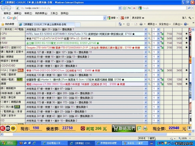Click the magnifier icon in the Seagate 2TB row
195x146 pixels.
[x=149, y=47]
